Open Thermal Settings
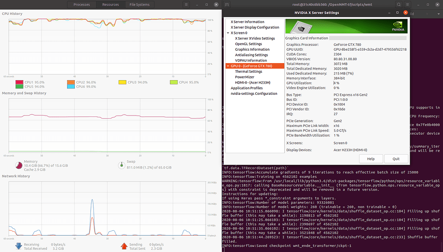This screenshot has height=252, width=443. tap(249, 71)
